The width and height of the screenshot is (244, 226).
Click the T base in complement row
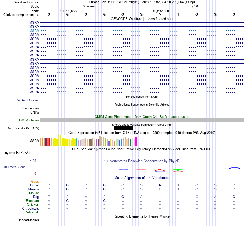178,14
